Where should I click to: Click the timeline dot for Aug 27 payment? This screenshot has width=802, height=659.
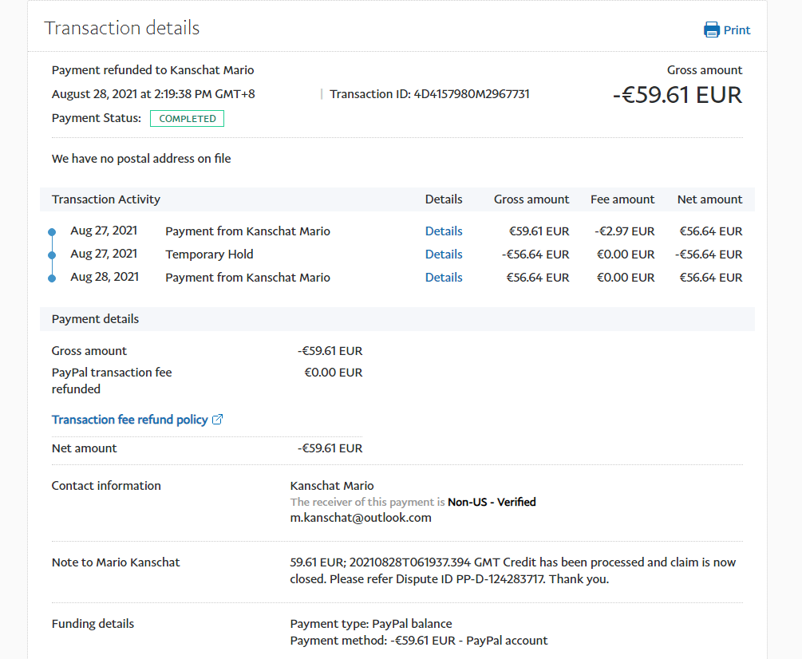(52, 232)
